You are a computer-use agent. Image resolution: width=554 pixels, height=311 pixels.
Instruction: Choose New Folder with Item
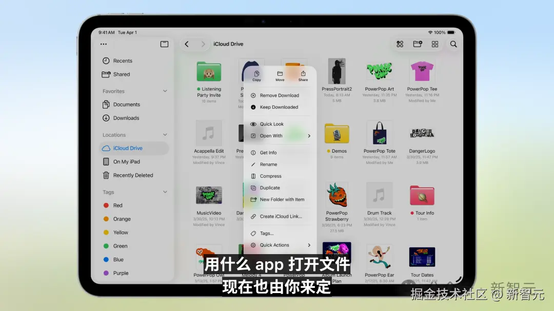click(280, 199)
